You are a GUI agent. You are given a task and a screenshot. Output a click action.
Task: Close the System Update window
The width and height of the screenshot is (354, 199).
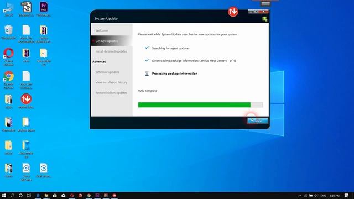263,12
